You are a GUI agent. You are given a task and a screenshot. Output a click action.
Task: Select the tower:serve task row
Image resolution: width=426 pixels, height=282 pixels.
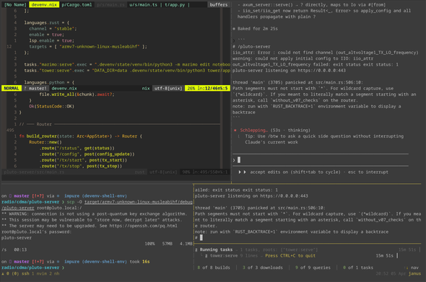301,255
